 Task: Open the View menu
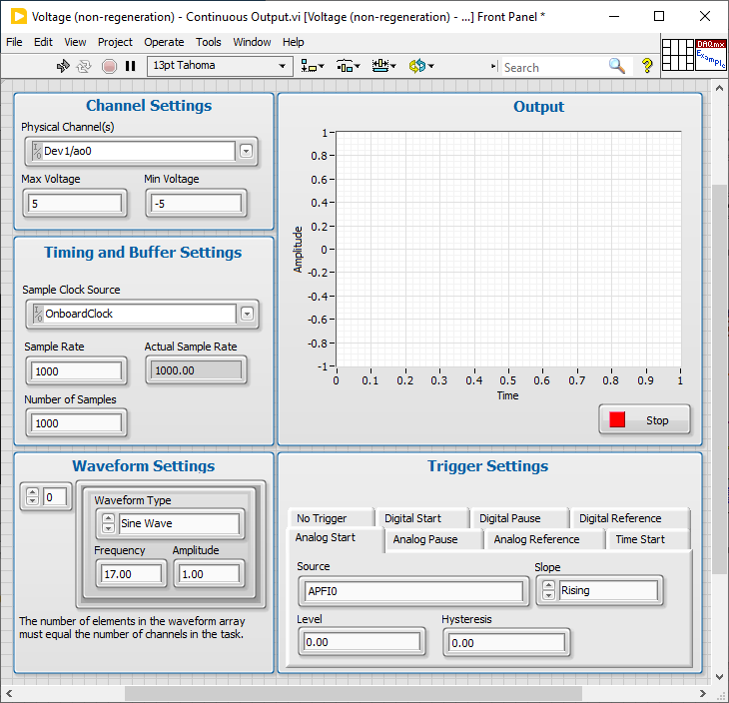tap(75, 42)
